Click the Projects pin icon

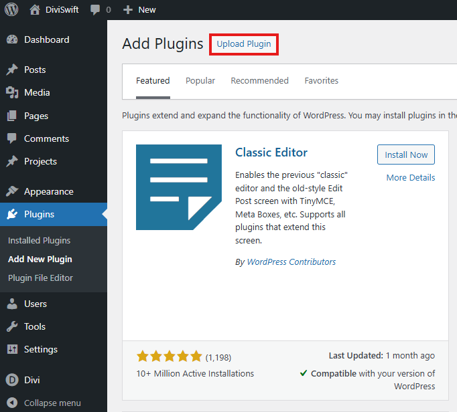click(x=12, y=161)
